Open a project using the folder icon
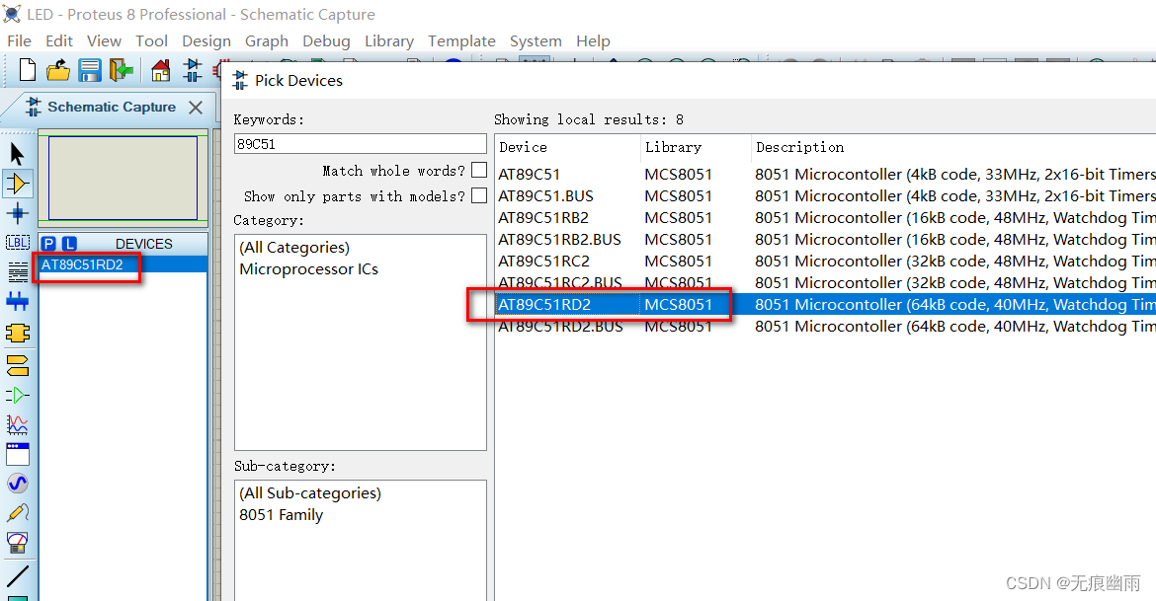 tap(57, 70)
